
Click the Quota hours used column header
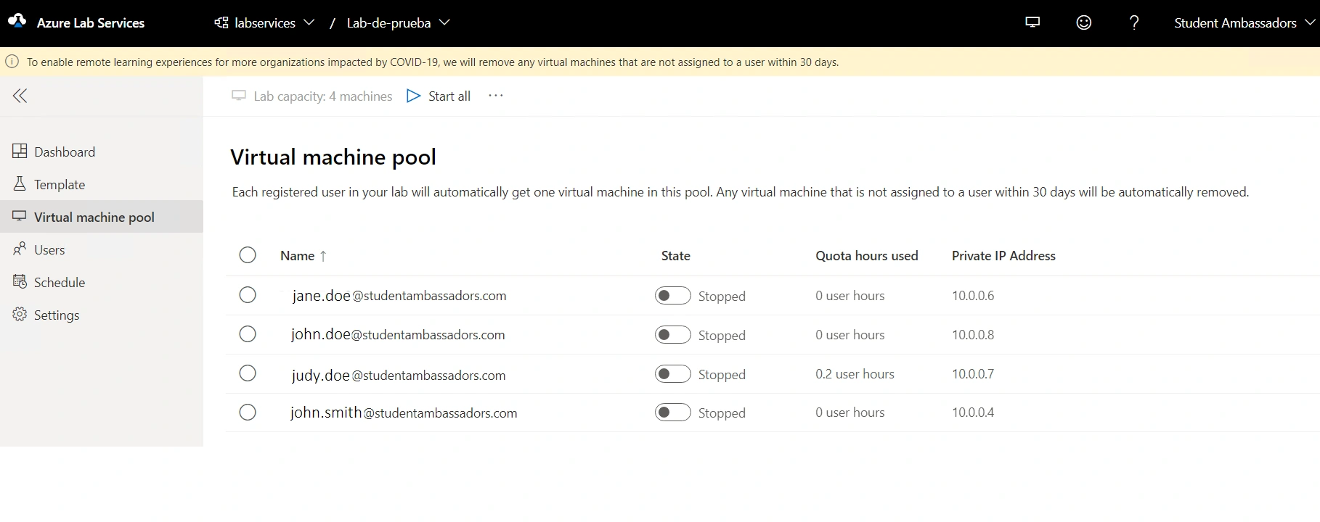tap(867, 256)
